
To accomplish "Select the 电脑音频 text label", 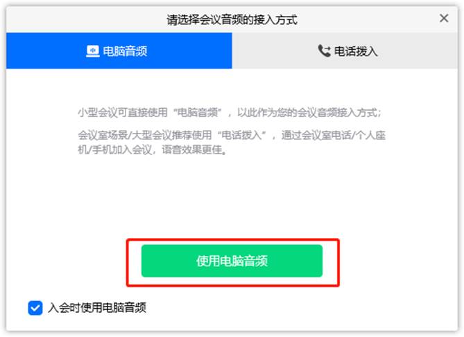I will click(x=125, y=51).
